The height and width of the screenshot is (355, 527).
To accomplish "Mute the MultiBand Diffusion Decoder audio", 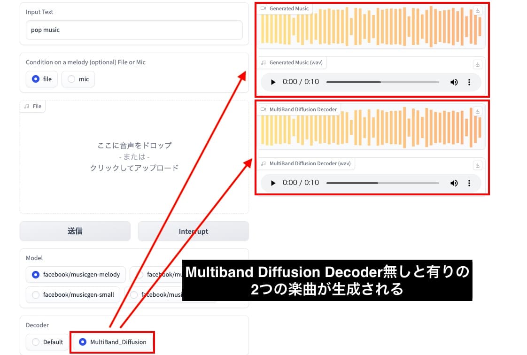I will tap(454, 183).
